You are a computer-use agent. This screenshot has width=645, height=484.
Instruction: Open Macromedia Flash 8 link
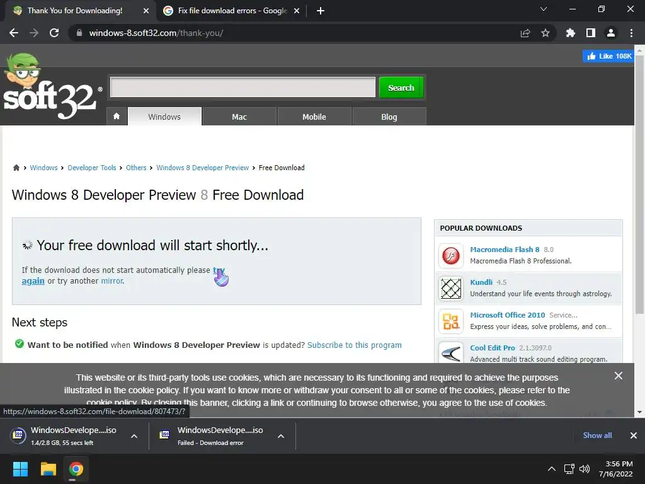505,250
